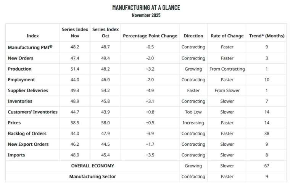
Task: Select the 'New Export Orders' row label
Action: pyautogui.click(x=28, y=144)
